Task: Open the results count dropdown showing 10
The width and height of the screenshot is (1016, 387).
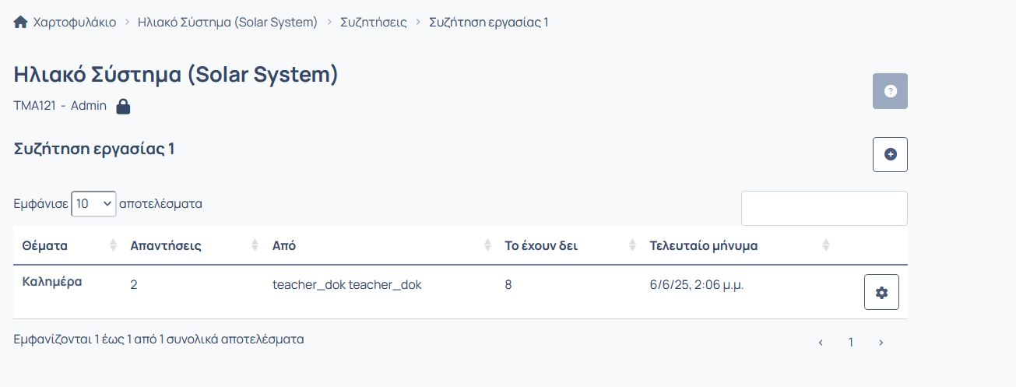Action: 93,204
